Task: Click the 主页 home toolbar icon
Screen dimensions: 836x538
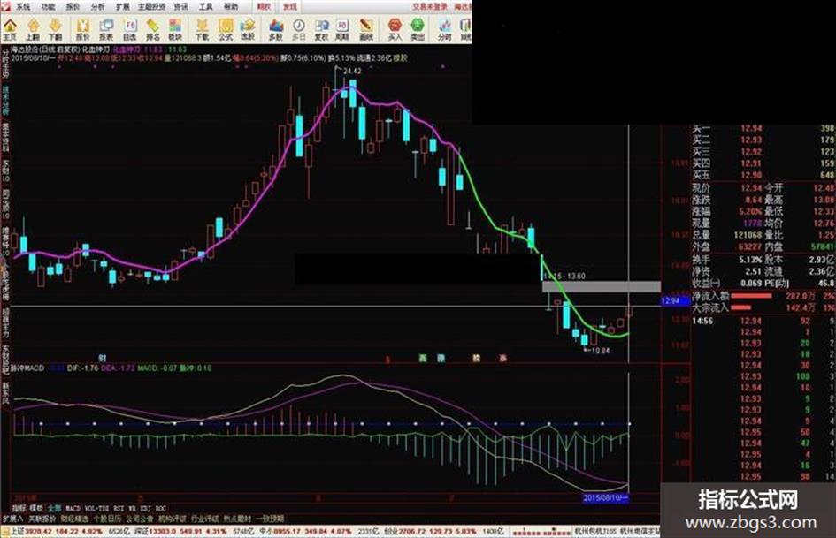Action: coord(10,29)
